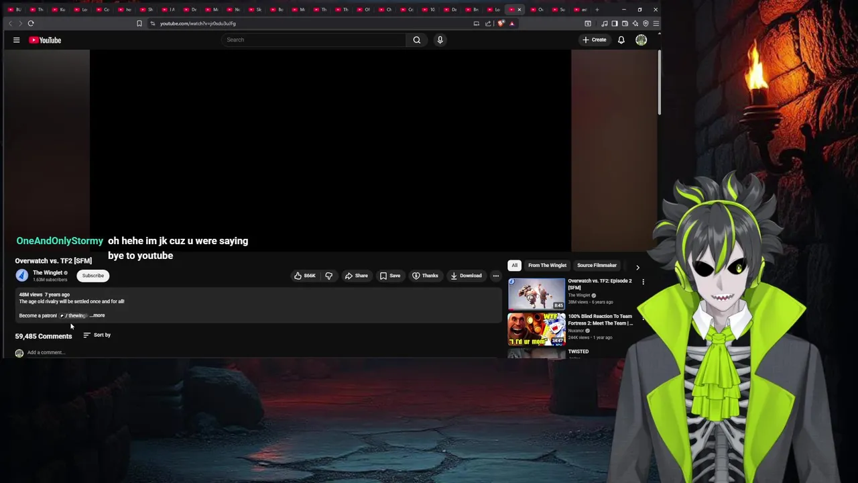The image size is (858, 483).
Task: Close the active browser tab
Action: click(x=519, y=9)
